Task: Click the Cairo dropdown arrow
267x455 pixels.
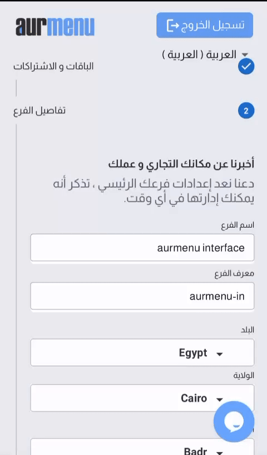Action: (220, 400)
